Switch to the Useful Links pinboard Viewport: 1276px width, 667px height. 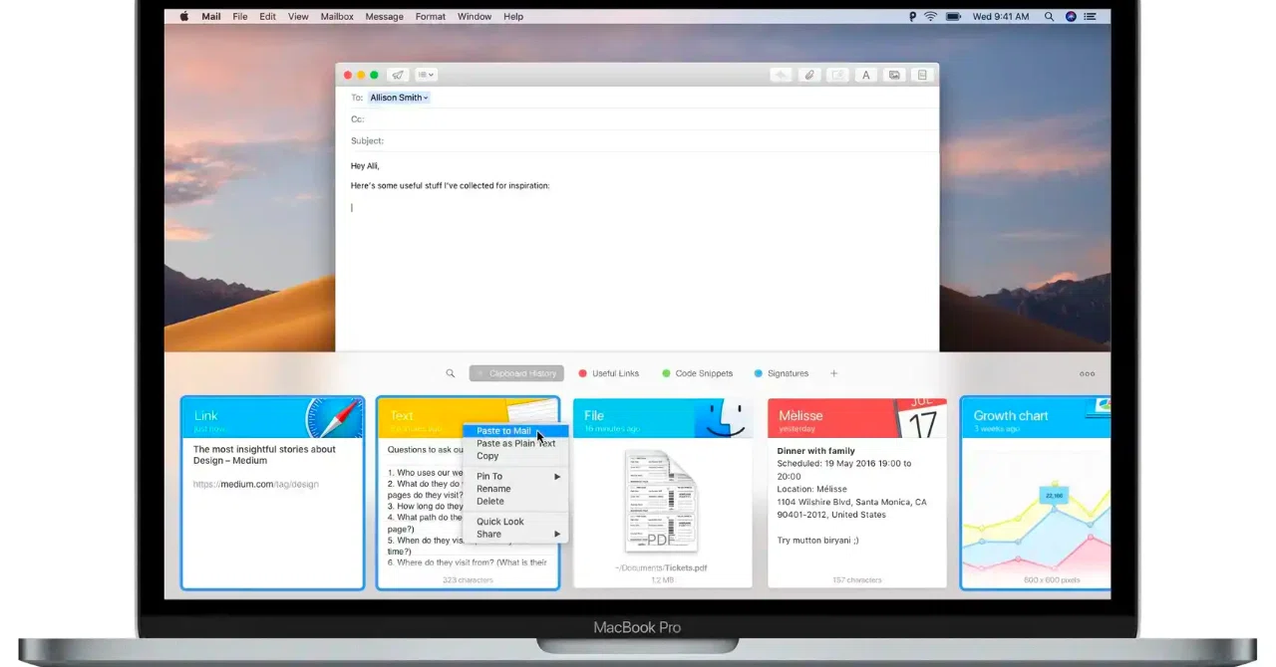(609, 373)
